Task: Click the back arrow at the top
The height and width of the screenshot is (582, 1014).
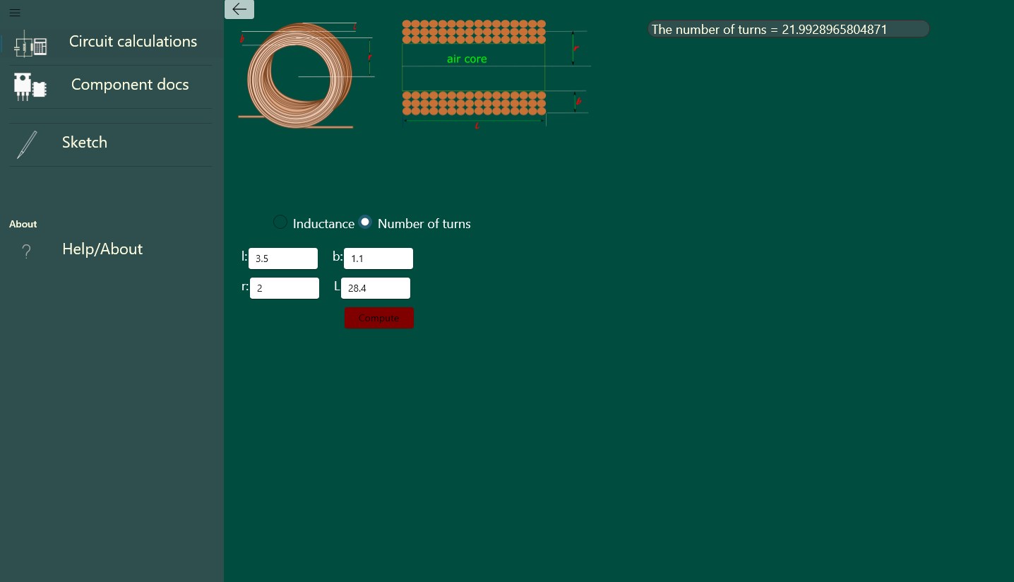Action: click(x=239, y=9)
